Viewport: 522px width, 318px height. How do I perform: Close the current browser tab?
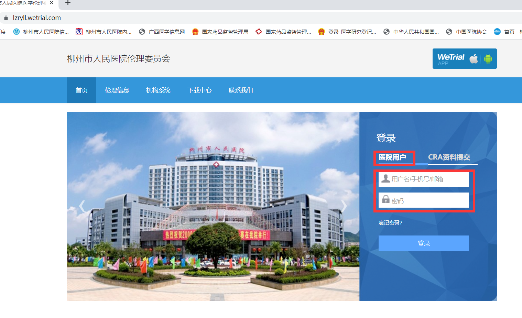(x=52, y=3)
